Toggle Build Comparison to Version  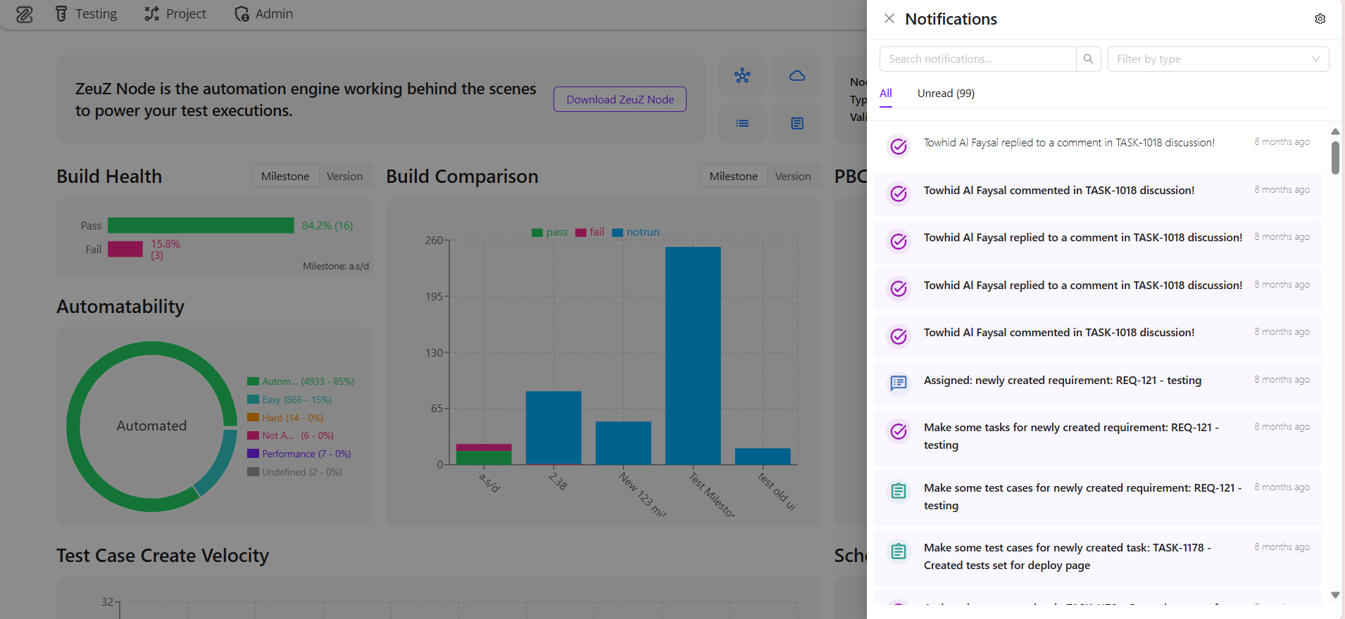pyautogui.click(x=793, y=177)
